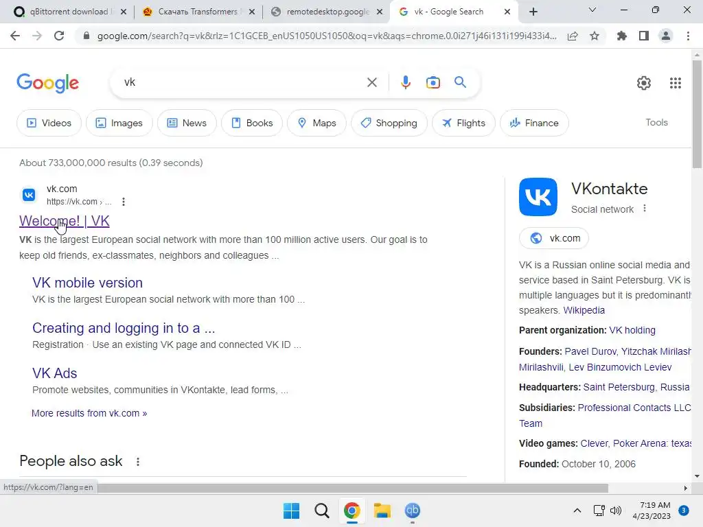The image size is (703, 527).
Task: Start voice search with the microphone
Action: point(406,82)
